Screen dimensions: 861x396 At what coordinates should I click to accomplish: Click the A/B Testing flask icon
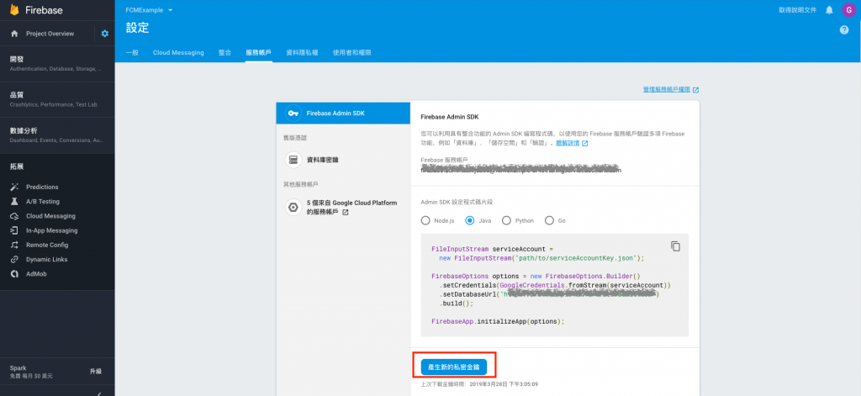[x=15, y=202]
